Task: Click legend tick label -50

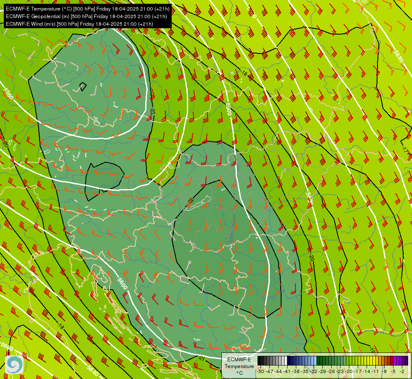Action: coord(260,372)
